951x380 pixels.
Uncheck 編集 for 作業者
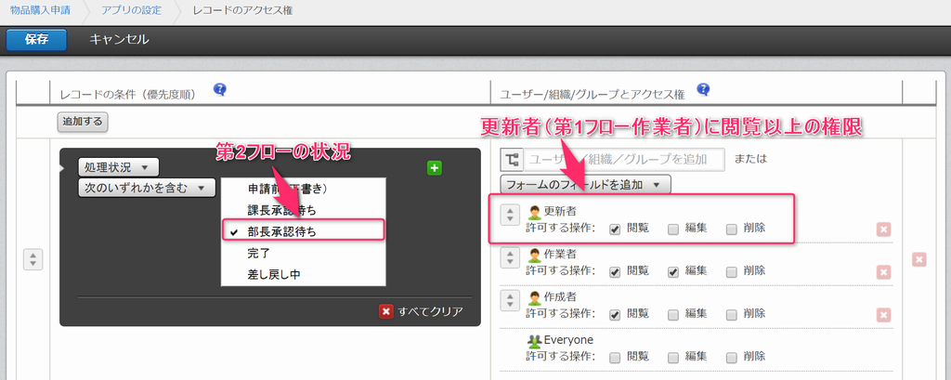coord(673,272)
